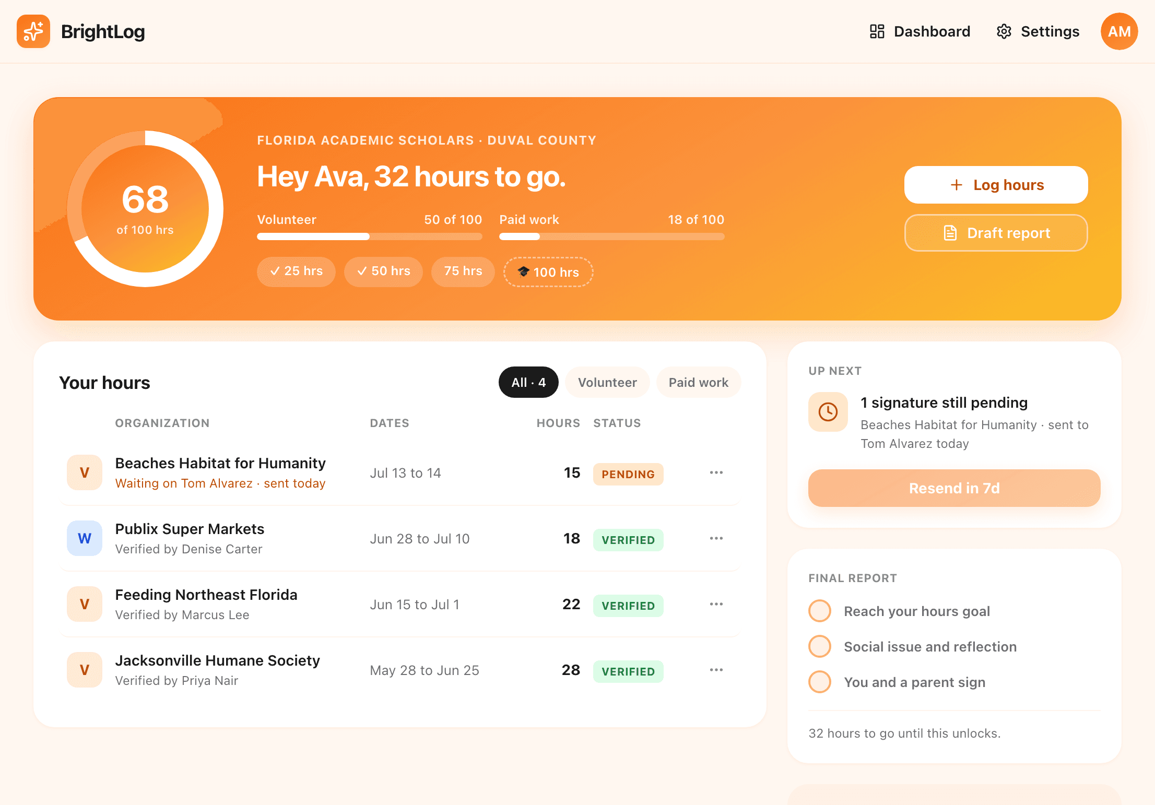Screen dimensions: 1155x805
Task: Switch to the Paid work filter tab
Action: [699, 382]
